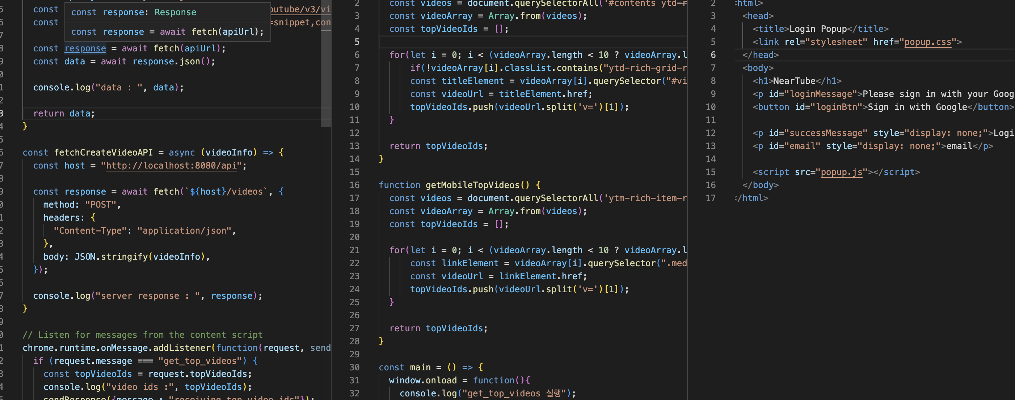Screen dimensions: 1015x400
Task: Click 'const linkElement' declaration in middle editor
Action: point(454,263)
